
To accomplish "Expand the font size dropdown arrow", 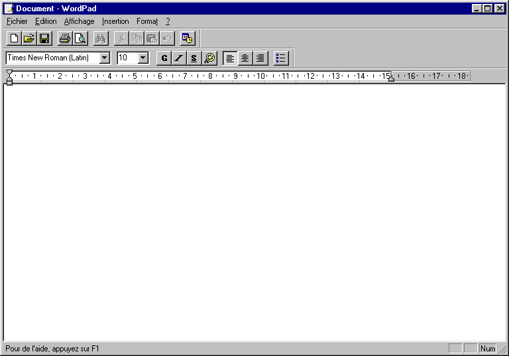I will point(143,58).
